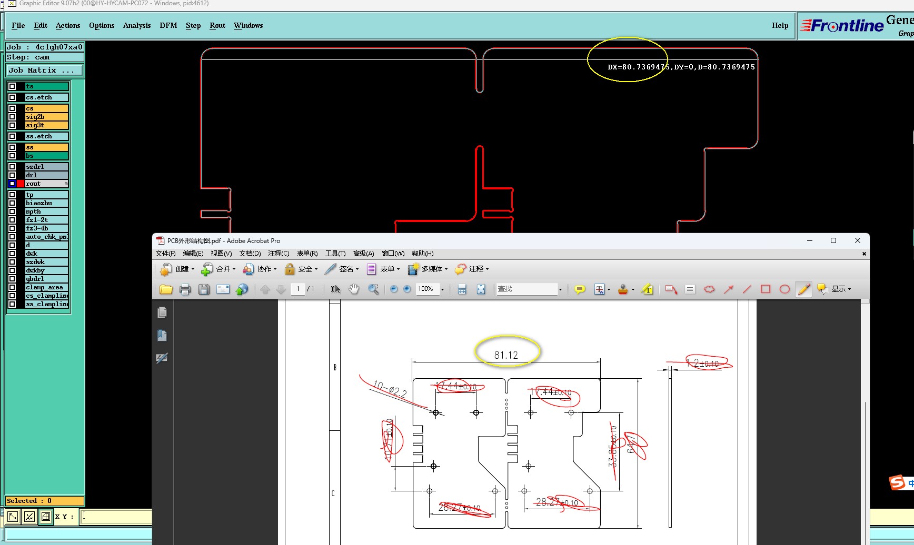Select the auto_chk_pnl layer name
This screenshot has width=914, height=545.
click(x=47, y=237)
